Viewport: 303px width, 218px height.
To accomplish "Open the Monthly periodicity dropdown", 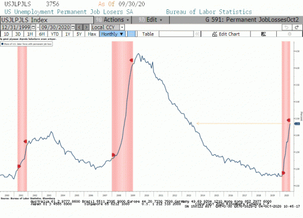I will 112,34.
